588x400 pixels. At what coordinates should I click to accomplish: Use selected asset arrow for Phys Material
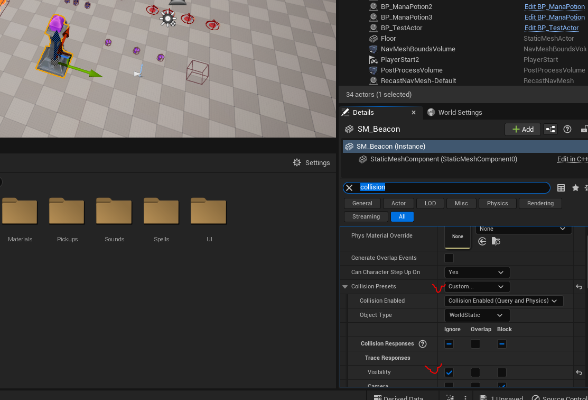(482, 241)
